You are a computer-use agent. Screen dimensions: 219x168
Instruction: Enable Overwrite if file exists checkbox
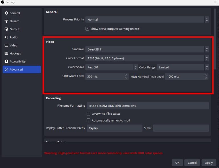88,114
